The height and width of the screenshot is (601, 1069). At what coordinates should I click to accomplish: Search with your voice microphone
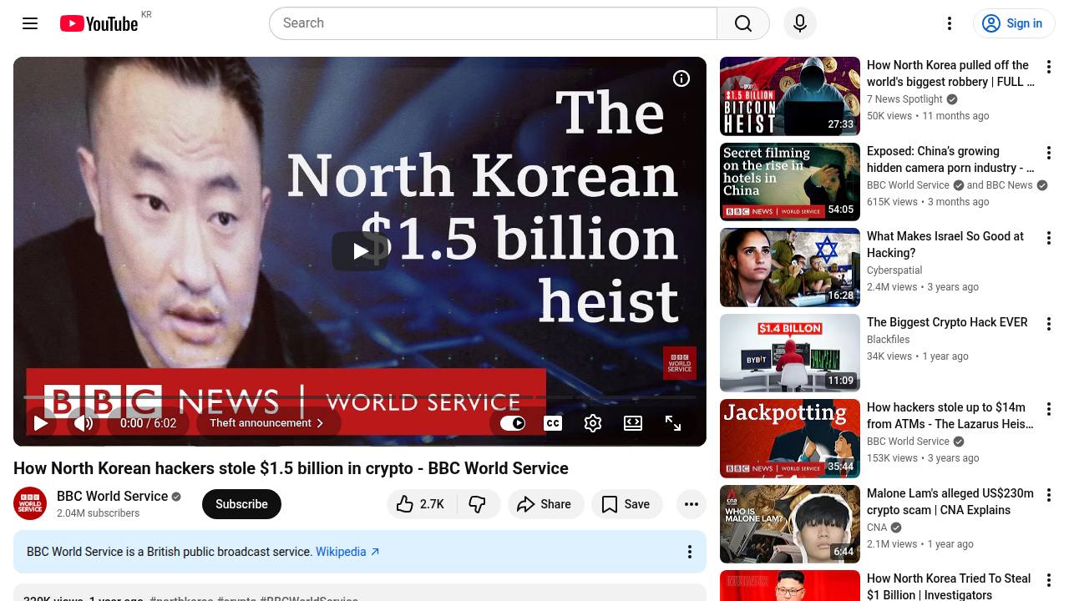pos(800,23)
